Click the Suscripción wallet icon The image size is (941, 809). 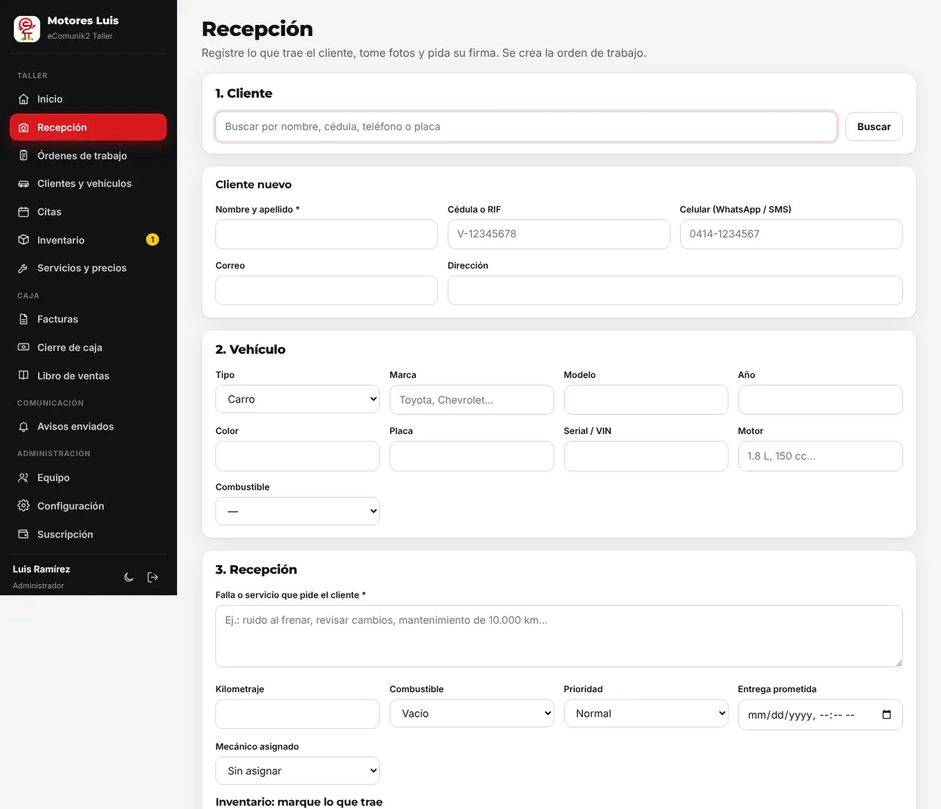pos(24,535)
